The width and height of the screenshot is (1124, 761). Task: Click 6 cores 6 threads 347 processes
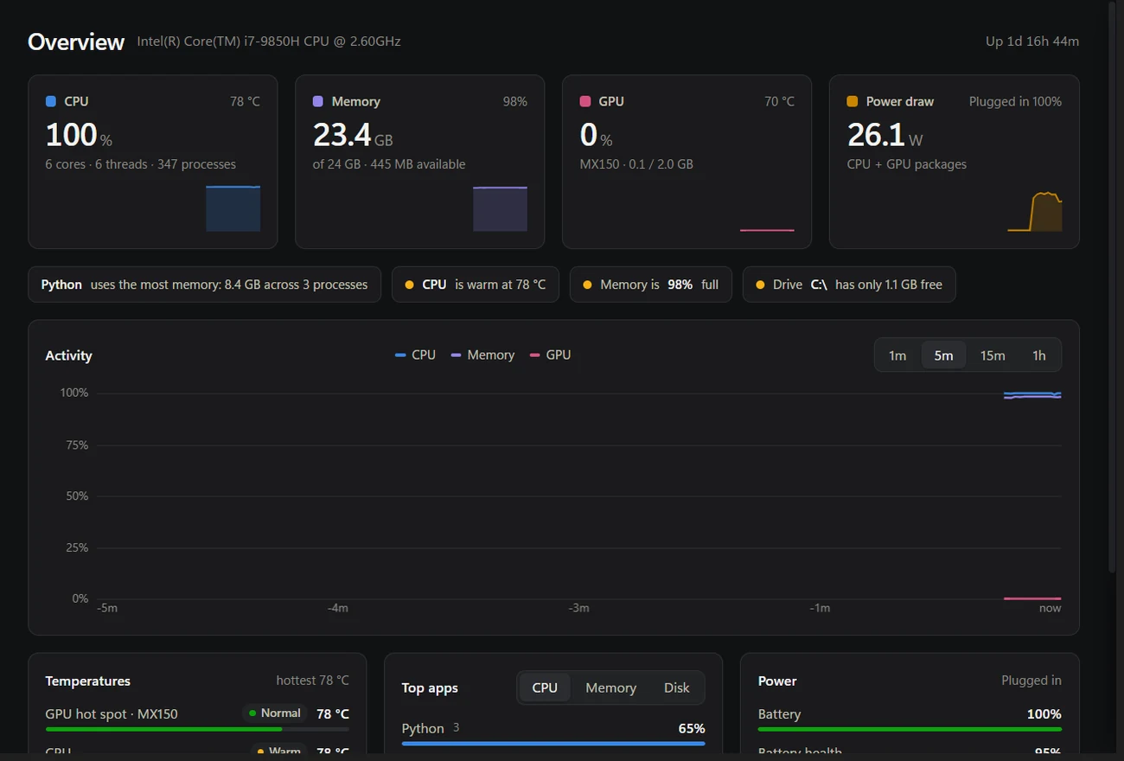click(141, 164)
